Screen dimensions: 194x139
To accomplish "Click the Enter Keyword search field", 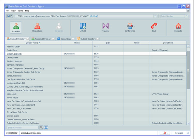I will [x=22, y=127].
